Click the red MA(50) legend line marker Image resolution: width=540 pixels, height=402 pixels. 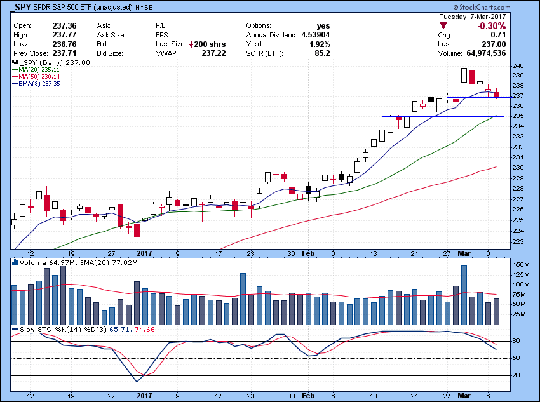pos(15,77)
